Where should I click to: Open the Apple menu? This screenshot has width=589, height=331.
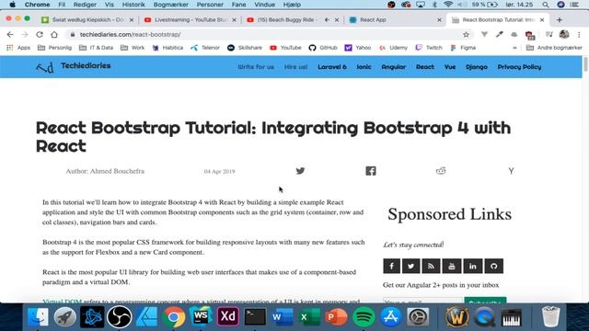(12, 5)
